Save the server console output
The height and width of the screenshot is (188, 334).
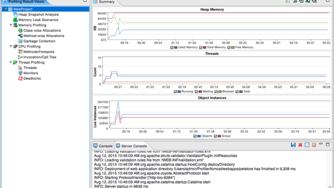[293, 145]
